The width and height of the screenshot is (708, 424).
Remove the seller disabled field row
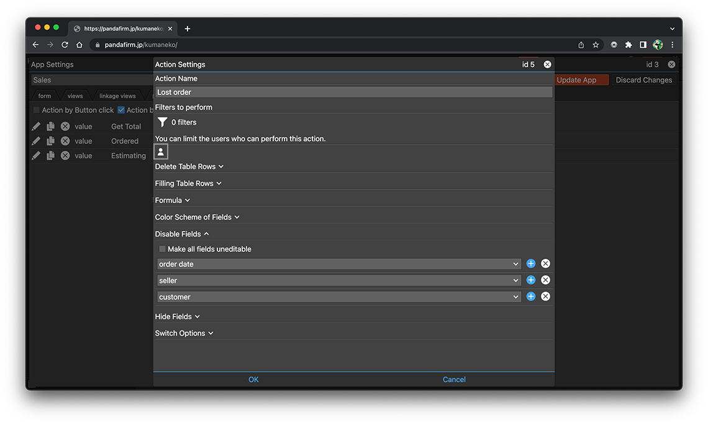(x=545, y=280)
